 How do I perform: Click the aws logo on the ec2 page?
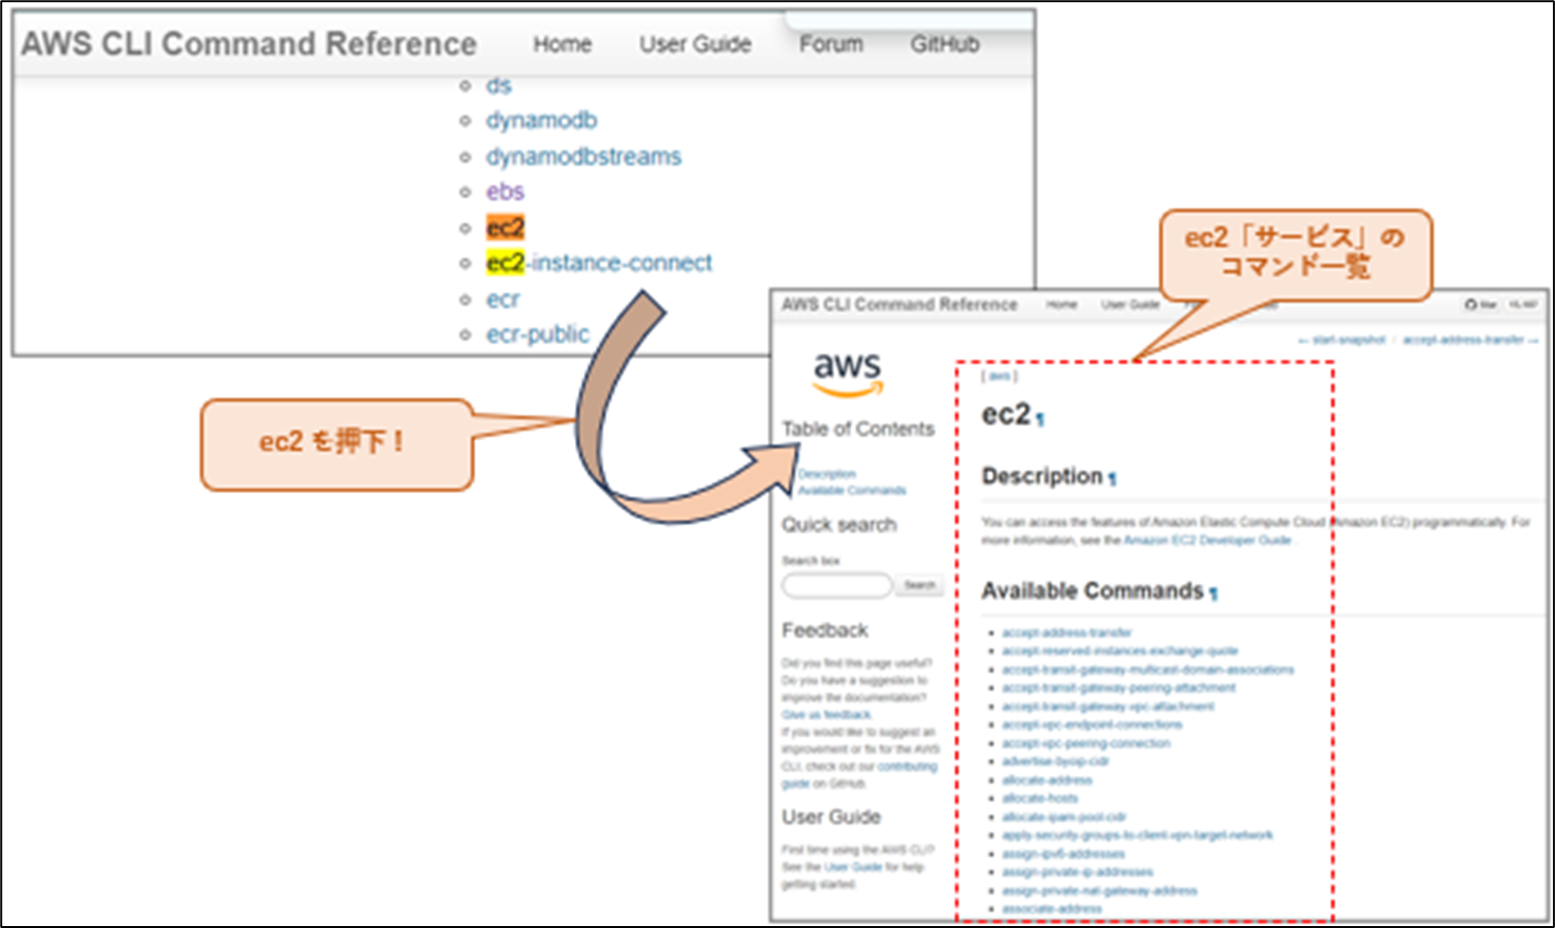click(847, 375)
